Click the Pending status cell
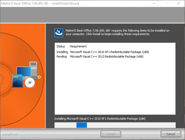The image size is (185, 140). coord(61,56)
